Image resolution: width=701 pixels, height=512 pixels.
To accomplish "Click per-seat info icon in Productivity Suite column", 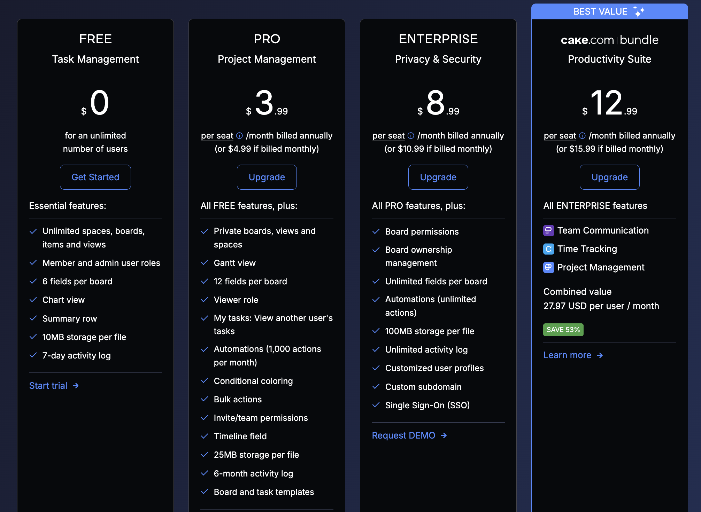I will pyautogui.click(x=582, y=136).
